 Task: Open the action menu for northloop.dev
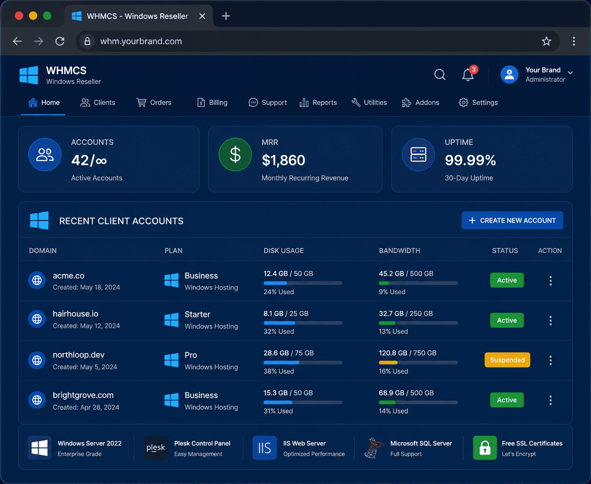pyautogui.click(x=550, y=360)
